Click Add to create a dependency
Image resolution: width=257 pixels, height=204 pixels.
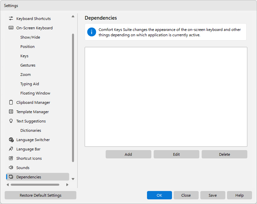[x=128, y=154]
